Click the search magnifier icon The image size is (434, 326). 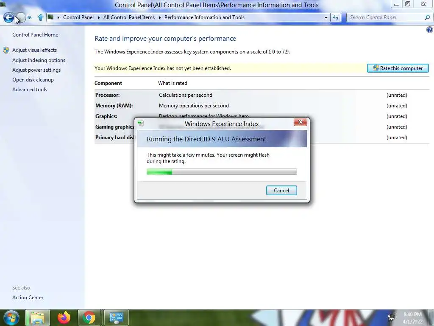[x=427, y=17]
